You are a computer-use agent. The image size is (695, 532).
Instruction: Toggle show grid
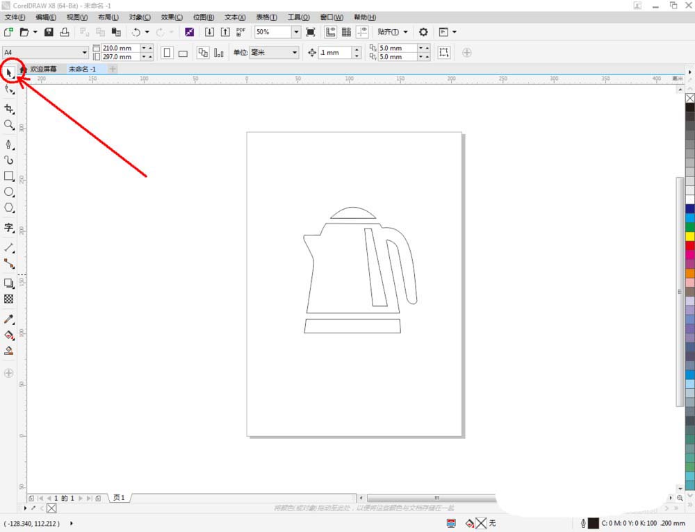(x=346, y=32)
